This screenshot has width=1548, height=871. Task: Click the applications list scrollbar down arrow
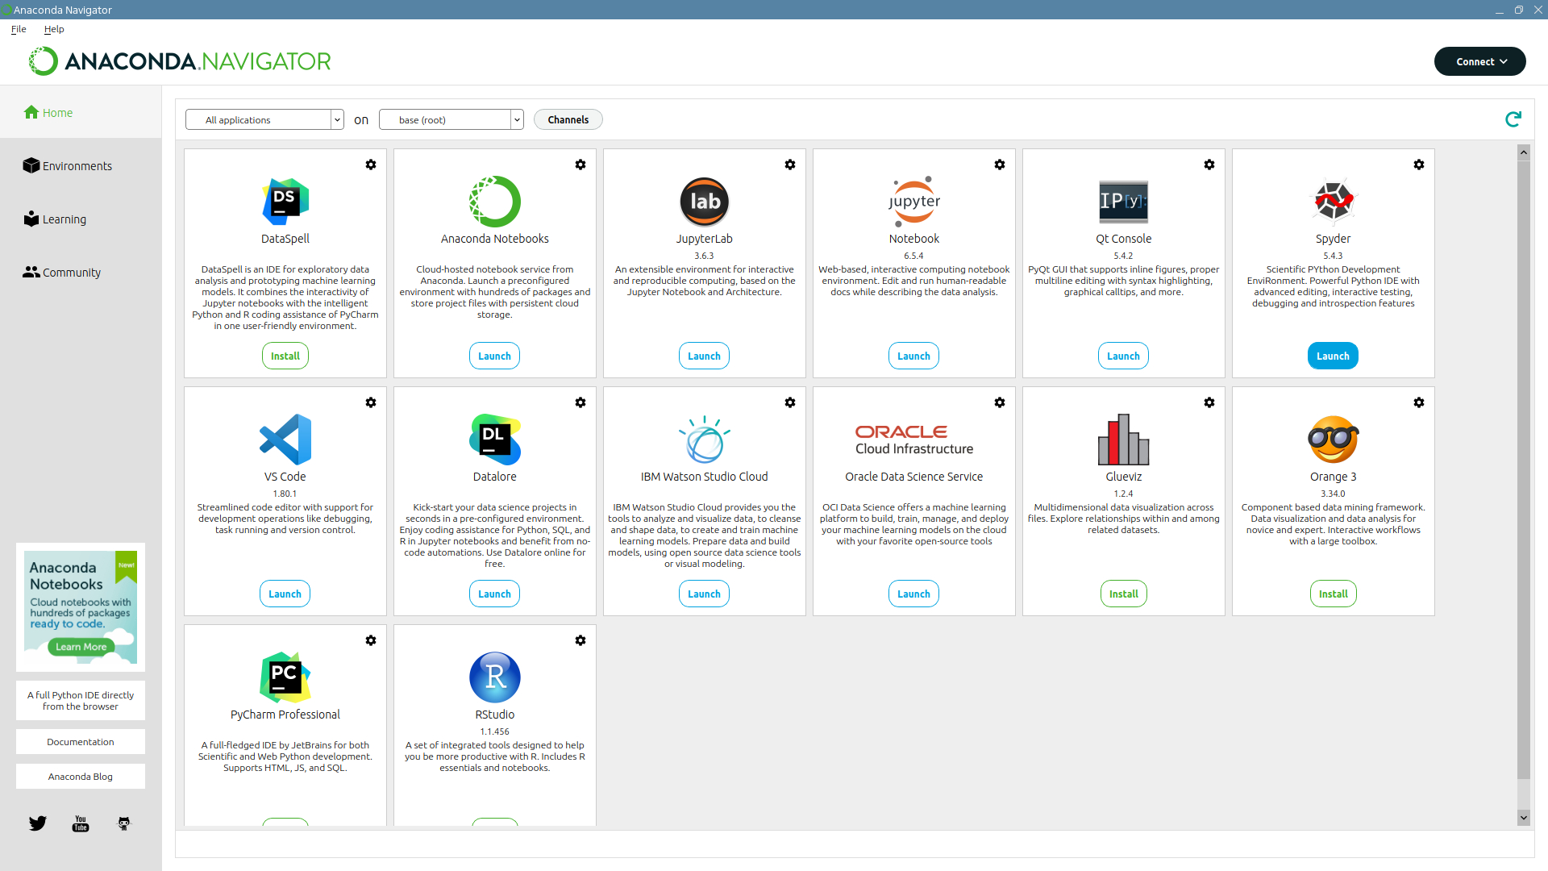[1524, 818]
